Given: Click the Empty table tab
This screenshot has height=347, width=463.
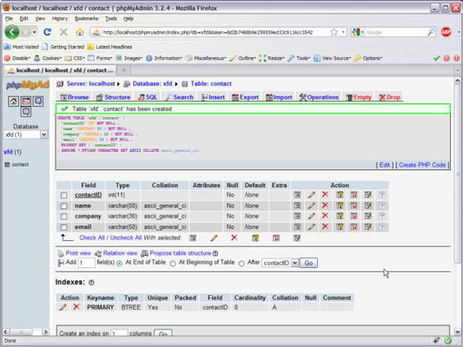Looking at the screenshot, I should pyautogui.click(x=359, y=97).
